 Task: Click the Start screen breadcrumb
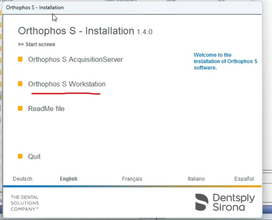(37, 44)
